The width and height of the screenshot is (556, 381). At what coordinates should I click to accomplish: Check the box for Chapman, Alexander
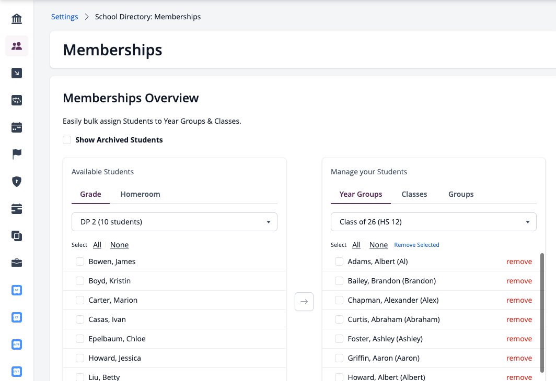(x=339, y=300)
